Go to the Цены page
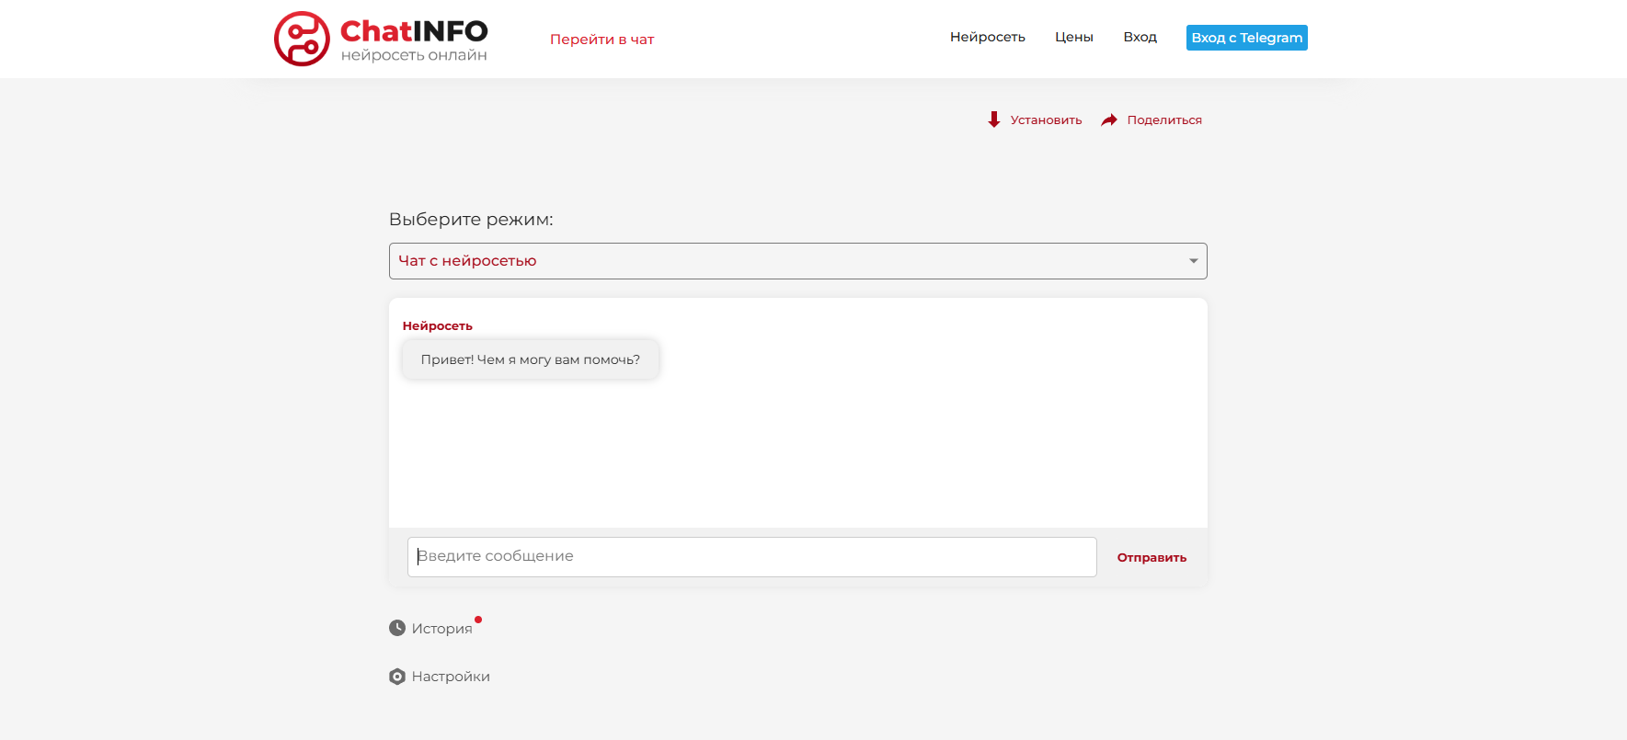 [1073, 37]
